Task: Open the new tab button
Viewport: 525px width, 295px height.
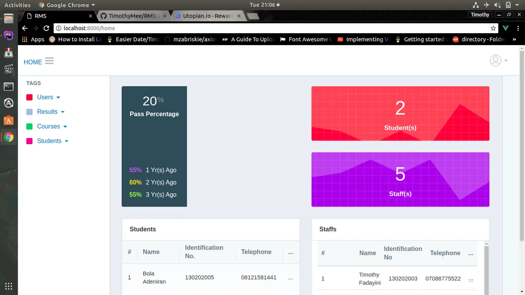Action: (253, 16)
